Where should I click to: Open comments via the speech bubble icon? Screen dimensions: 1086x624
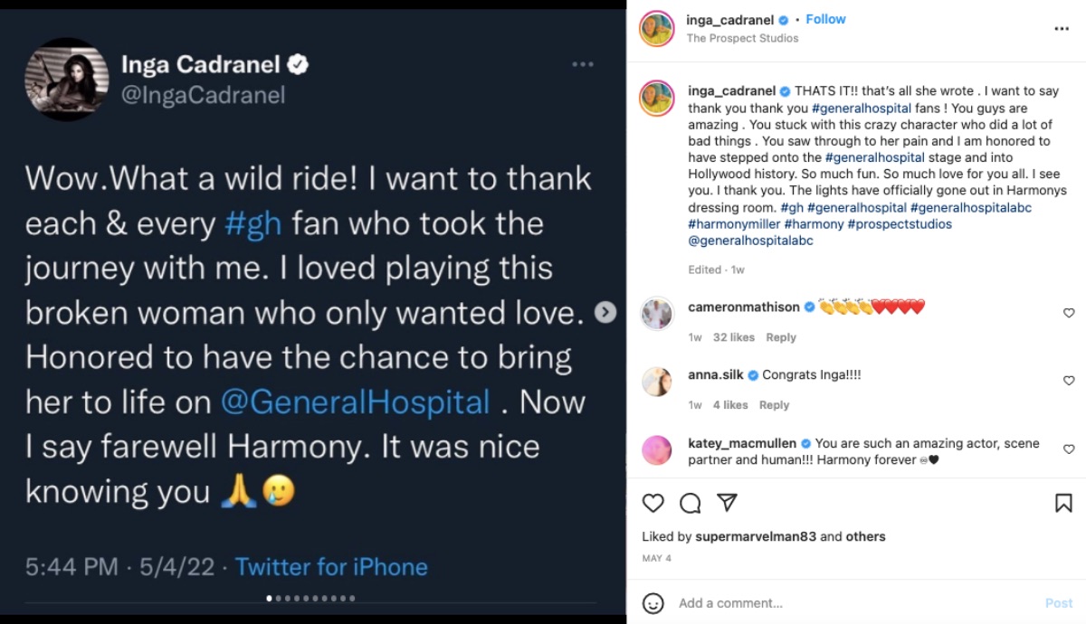pyautogui.click(x=690, y=503)
